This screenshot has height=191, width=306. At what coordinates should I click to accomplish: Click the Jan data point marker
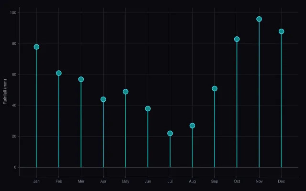36,47
